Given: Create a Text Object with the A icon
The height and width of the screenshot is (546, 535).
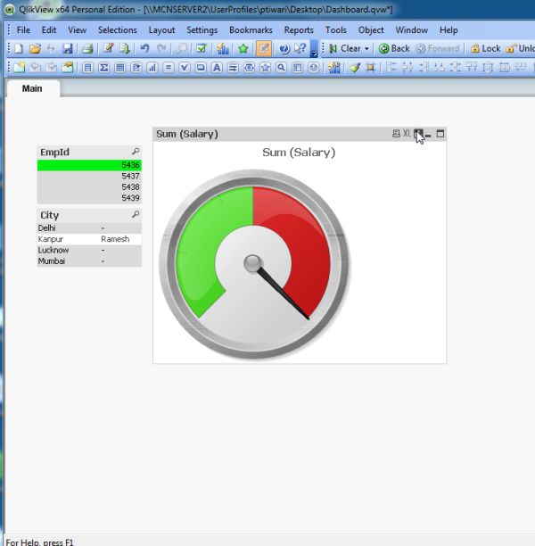Looking at the screenshot, I should 217,67.
